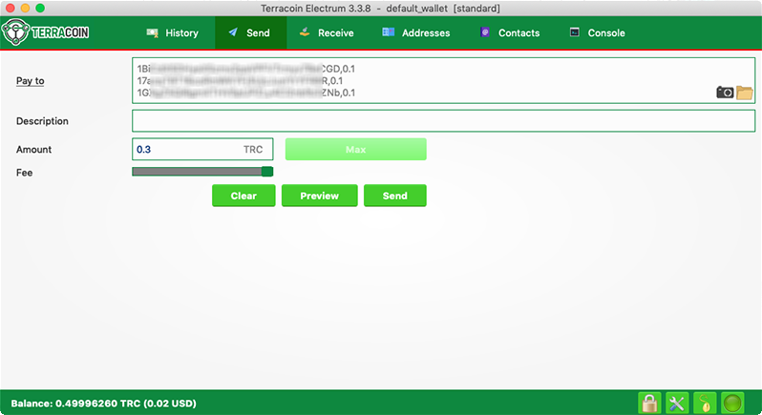Viewport: 762px width, 415px height.
Task: Click the green network status indicator
Action: coord(732,403)
